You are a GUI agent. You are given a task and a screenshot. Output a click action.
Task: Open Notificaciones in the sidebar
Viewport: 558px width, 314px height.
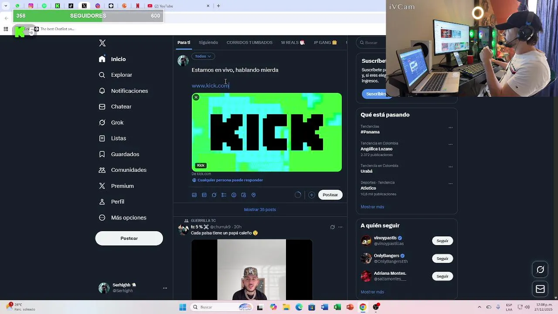coord(123,91)
